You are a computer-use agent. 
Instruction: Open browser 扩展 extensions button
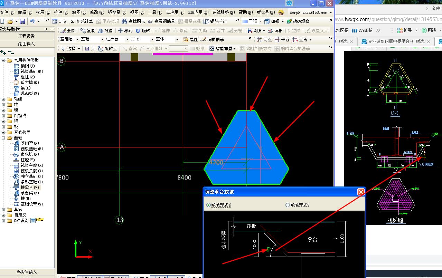click(x=405, y=30)
